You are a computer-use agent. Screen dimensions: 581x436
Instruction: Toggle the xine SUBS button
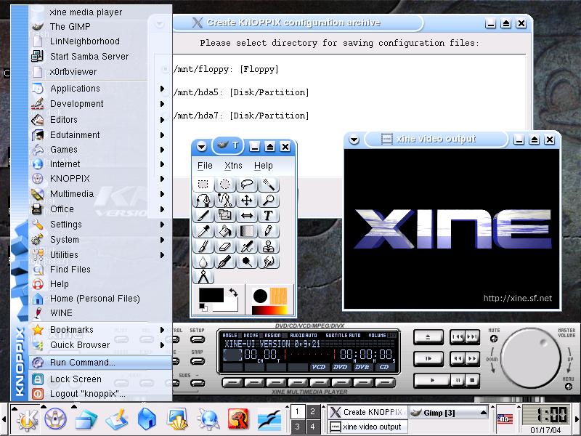coord(197,383)
